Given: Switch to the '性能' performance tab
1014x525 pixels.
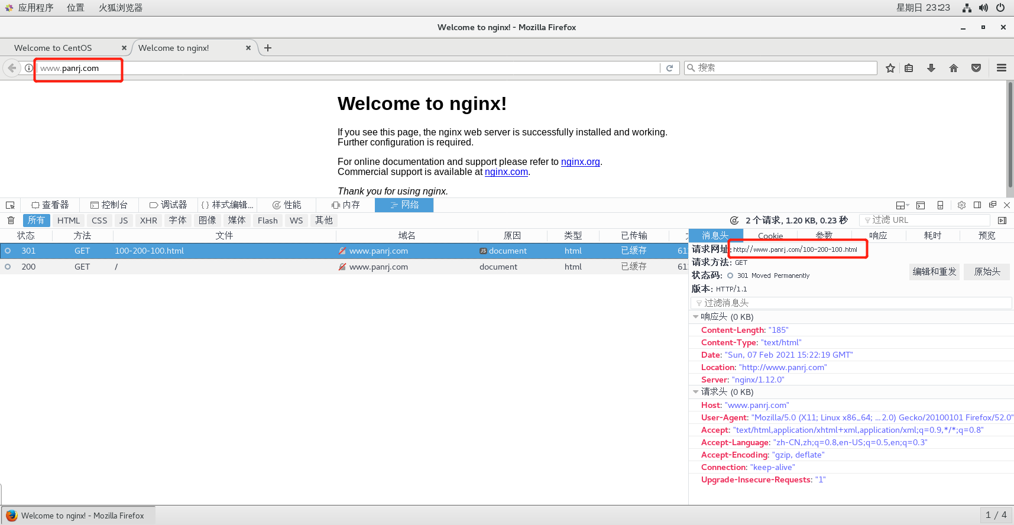Looking at the screenshot, I should (x=286, y=205).
